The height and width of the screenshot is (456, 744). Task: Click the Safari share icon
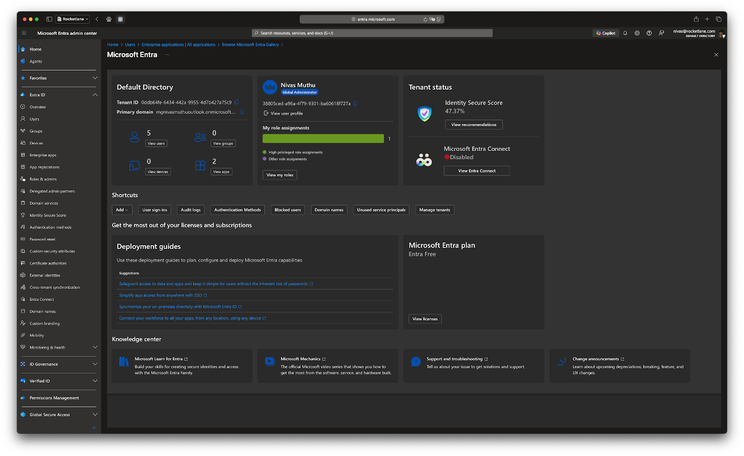coord(696,19)
